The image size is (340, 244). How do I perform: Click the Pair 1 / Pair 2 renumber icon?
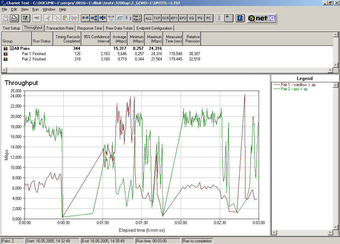point(137,18)
